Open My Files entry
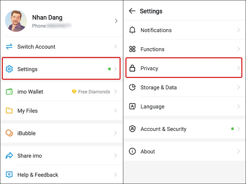246x184 pixels. click(x=61, y=111)
